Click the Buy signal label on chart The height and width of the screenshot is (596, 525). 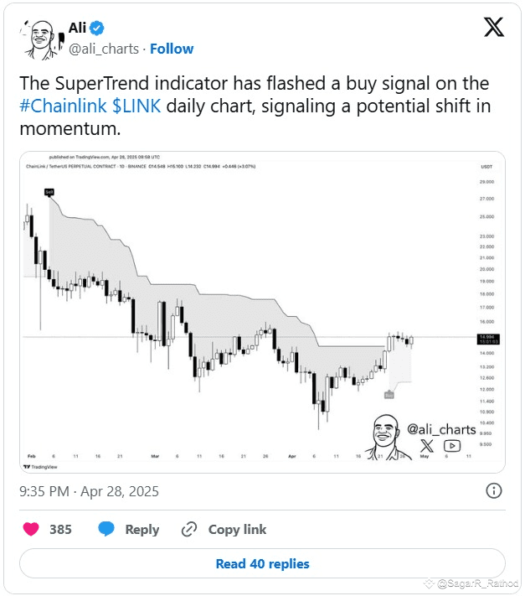389,394
